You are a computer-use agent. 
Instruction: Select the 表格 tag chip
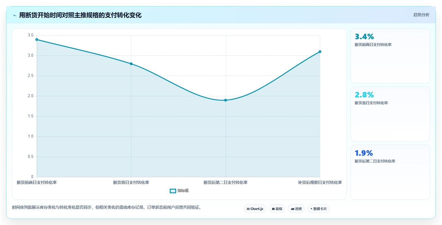click(x=277, y=209)
